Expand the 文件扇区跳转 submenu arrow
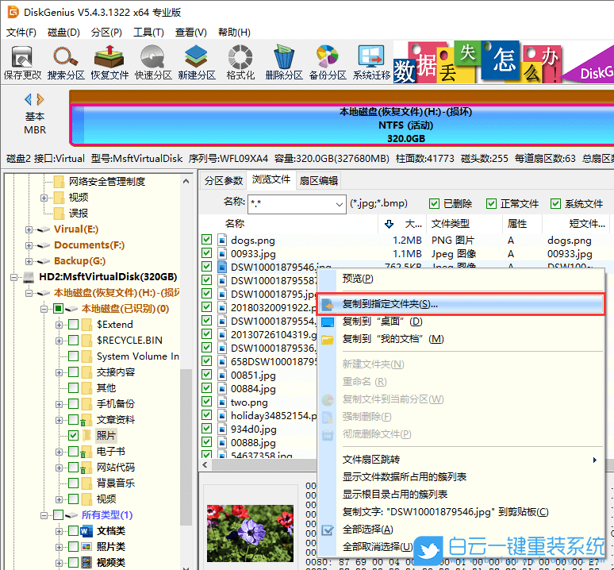 click(595, 460)
